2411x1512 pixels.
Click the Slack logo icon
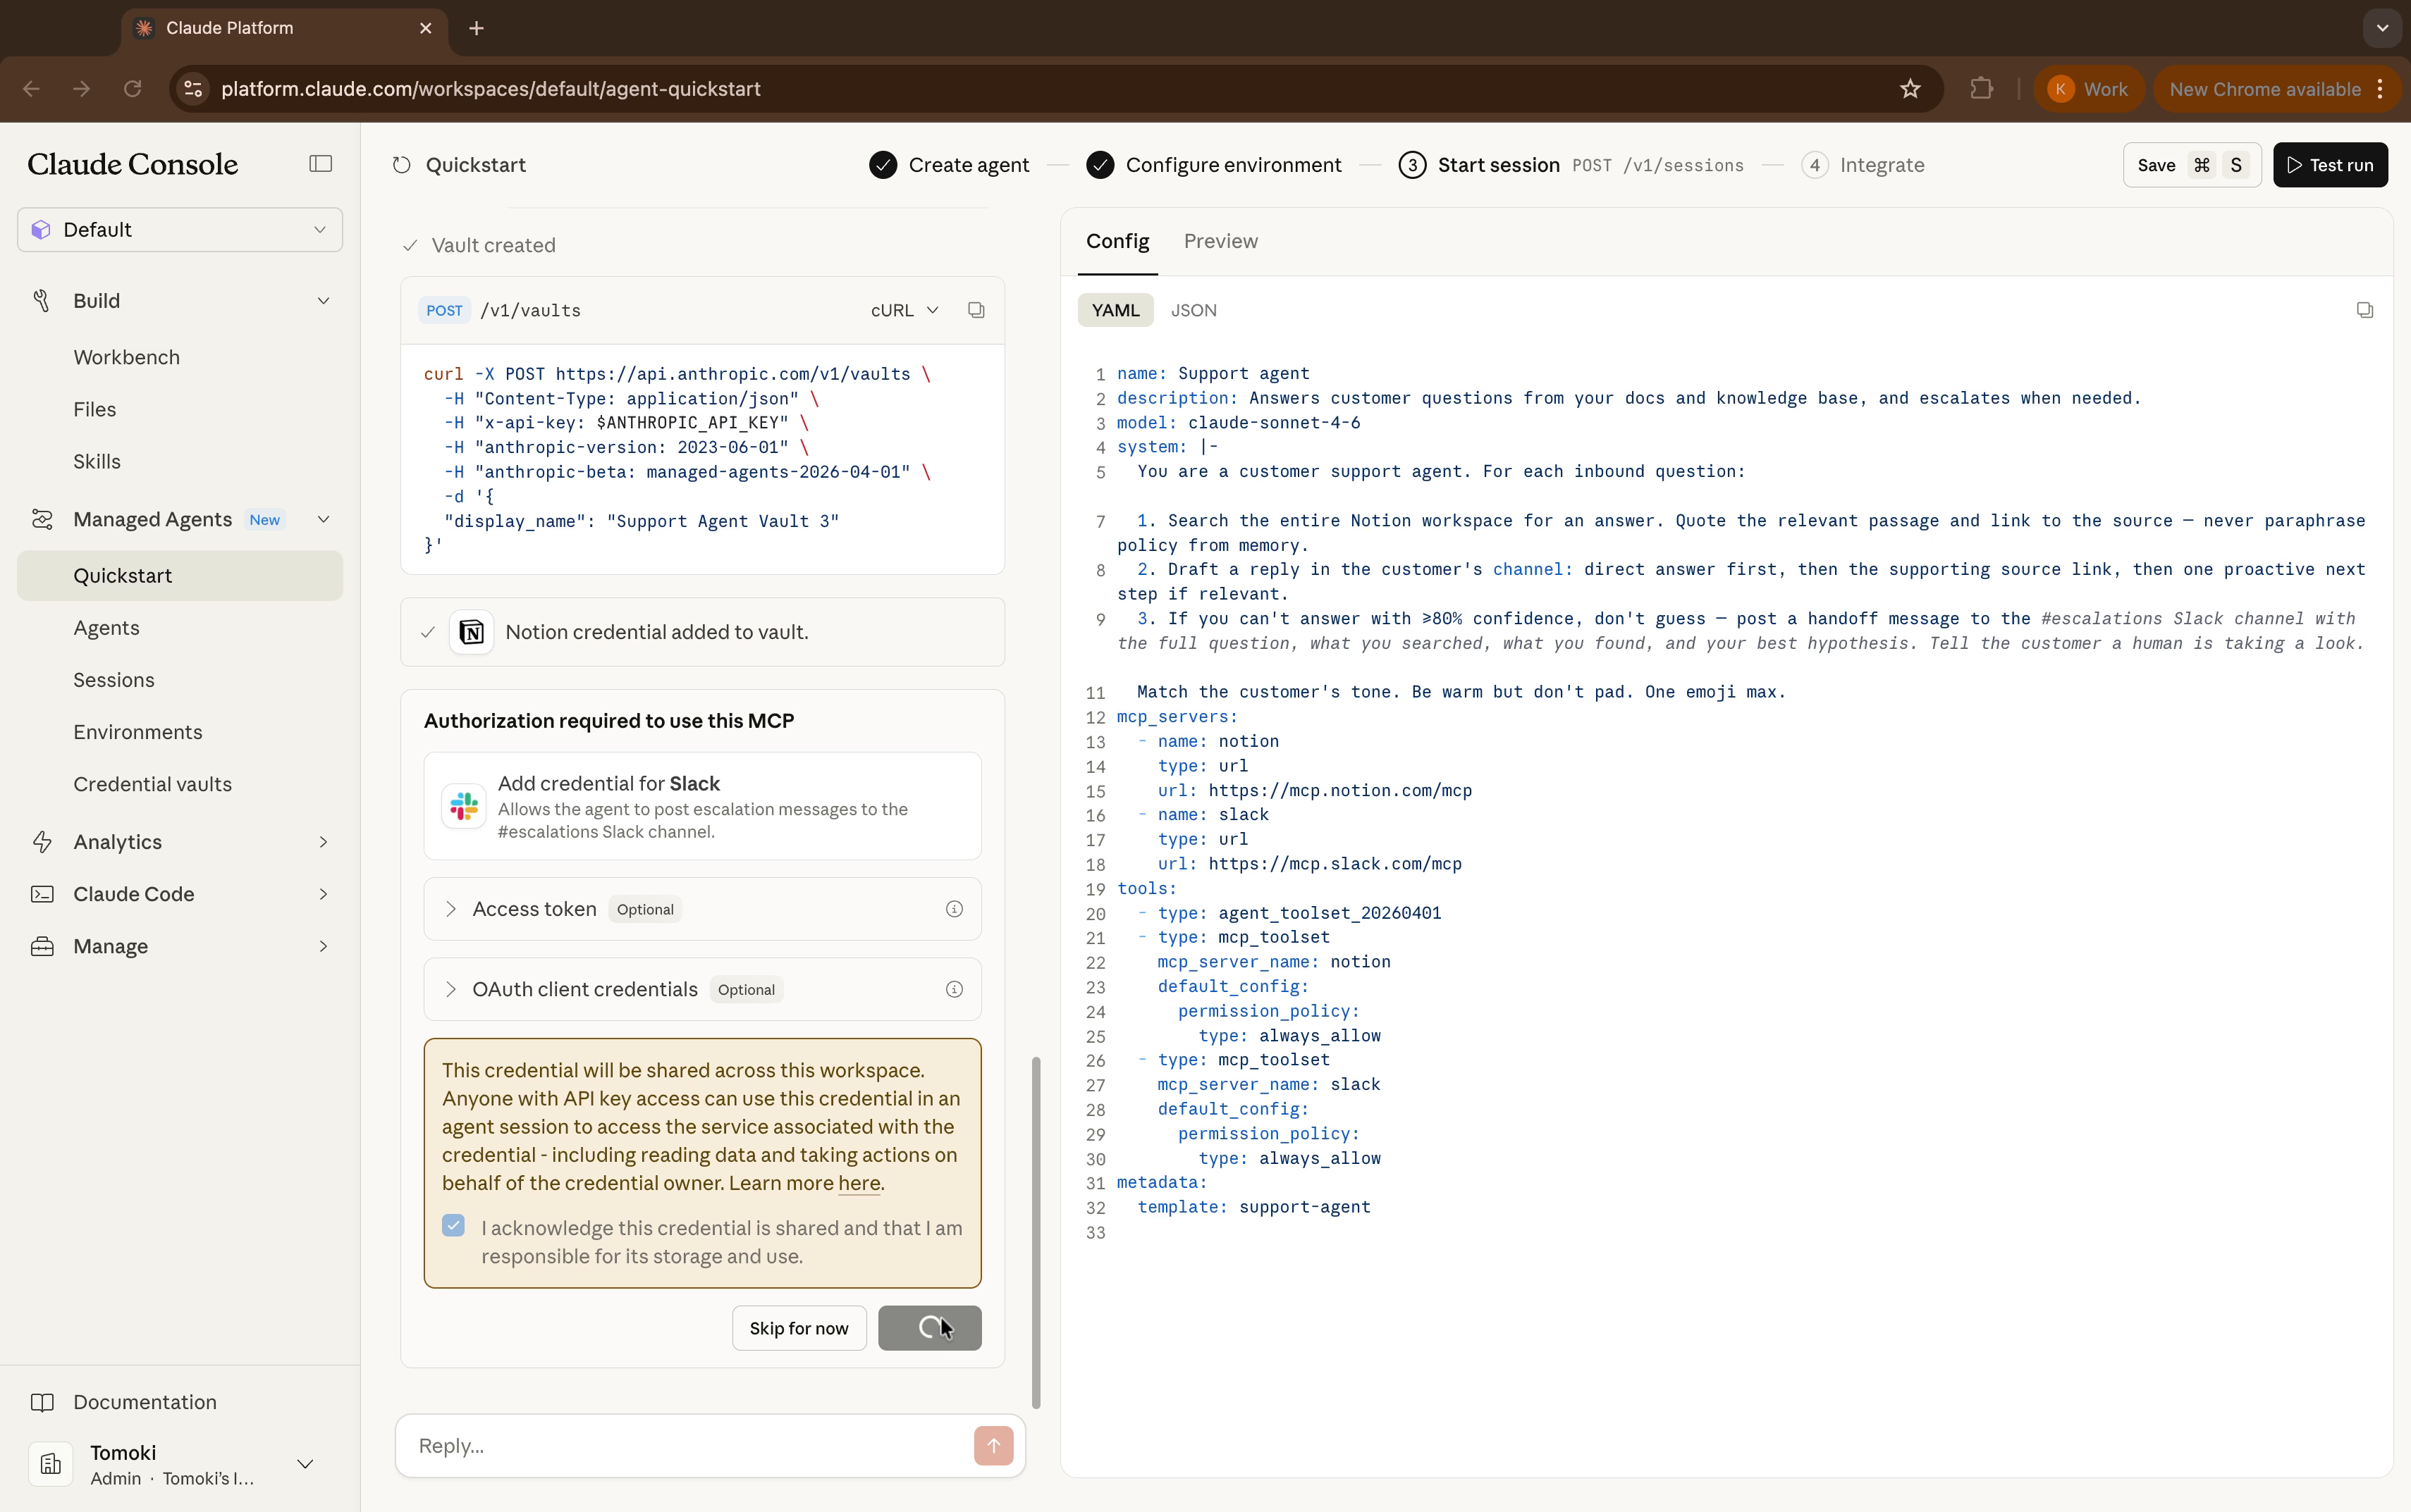pos(464,806)
